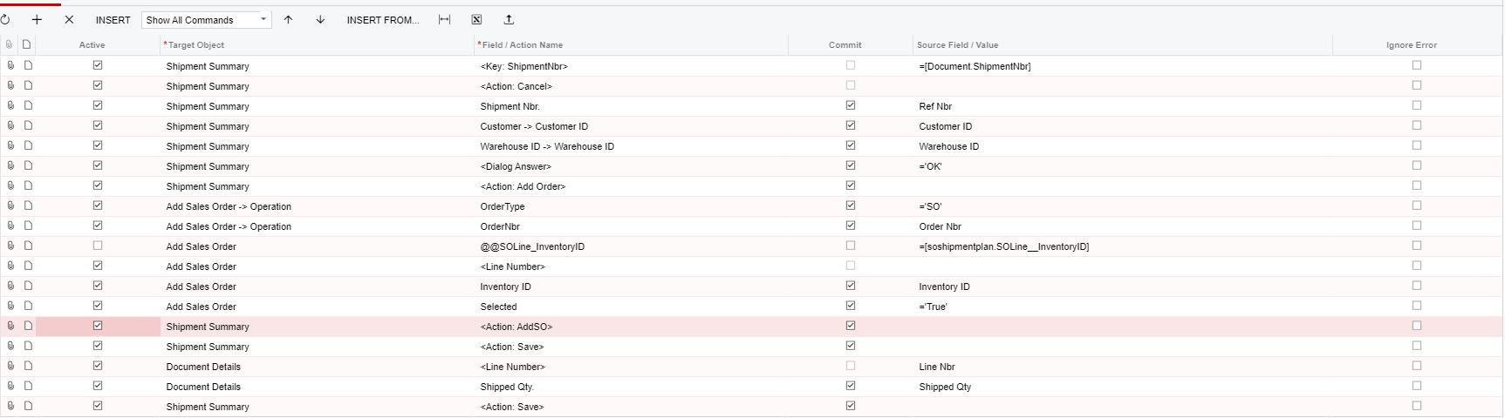Click the INSERT FROM... button
Viewport: 1505px width, 418px height.
click(x=382, y=19)
